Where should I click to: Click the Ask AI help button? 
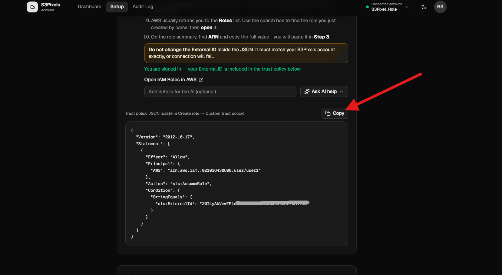pyautogui.click(x=324, y=91)
